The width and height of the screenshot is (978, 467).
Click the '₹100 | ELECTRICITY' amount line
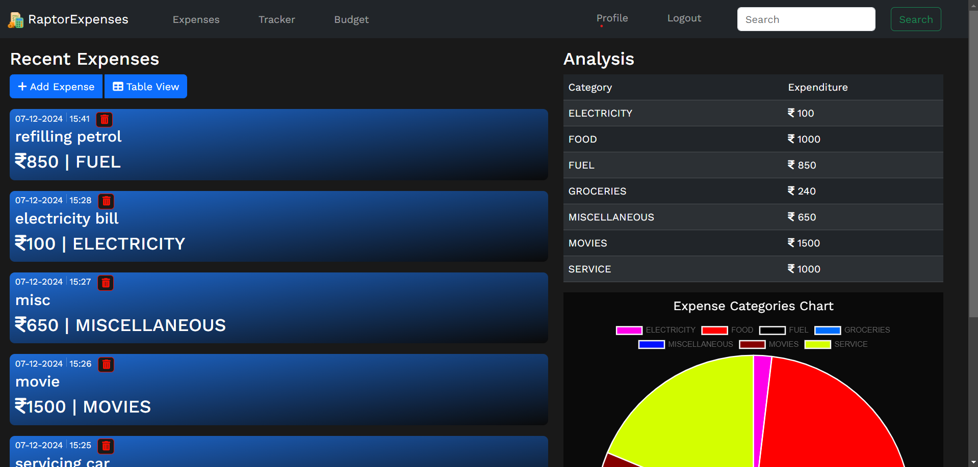(x=100, y=243)
